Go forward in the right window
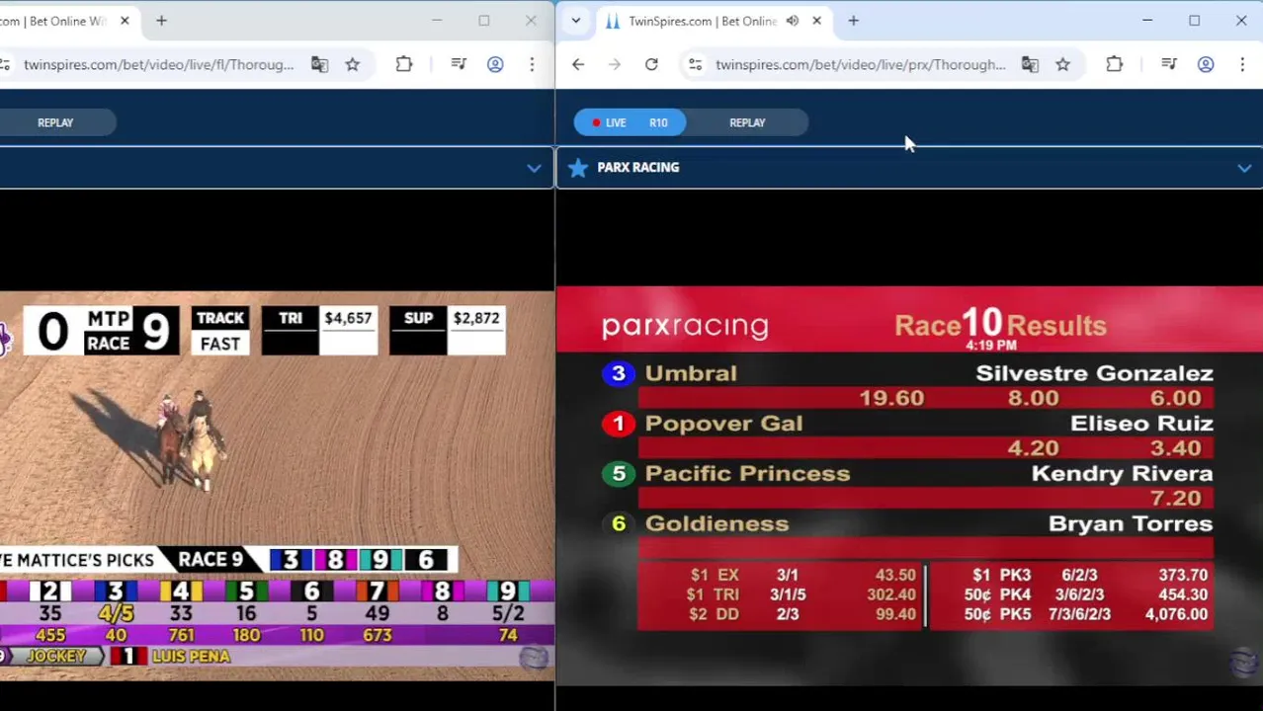Screen dimensions: 1263x711 pos(615,64)
